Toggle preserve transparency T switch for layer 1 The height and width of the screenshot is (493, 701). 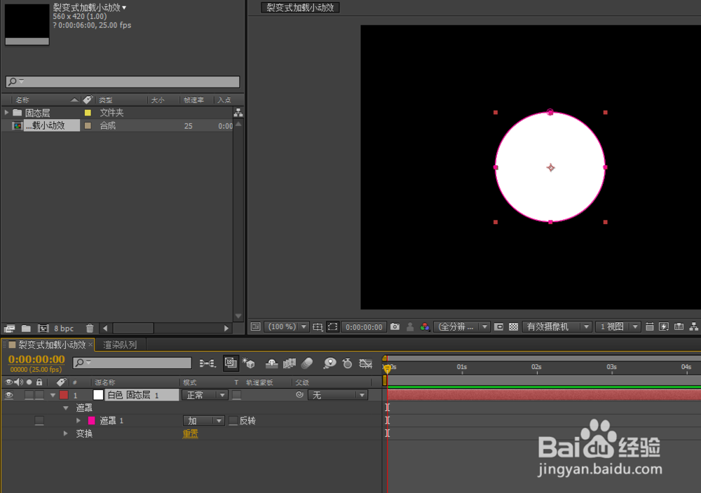[236, 395]
